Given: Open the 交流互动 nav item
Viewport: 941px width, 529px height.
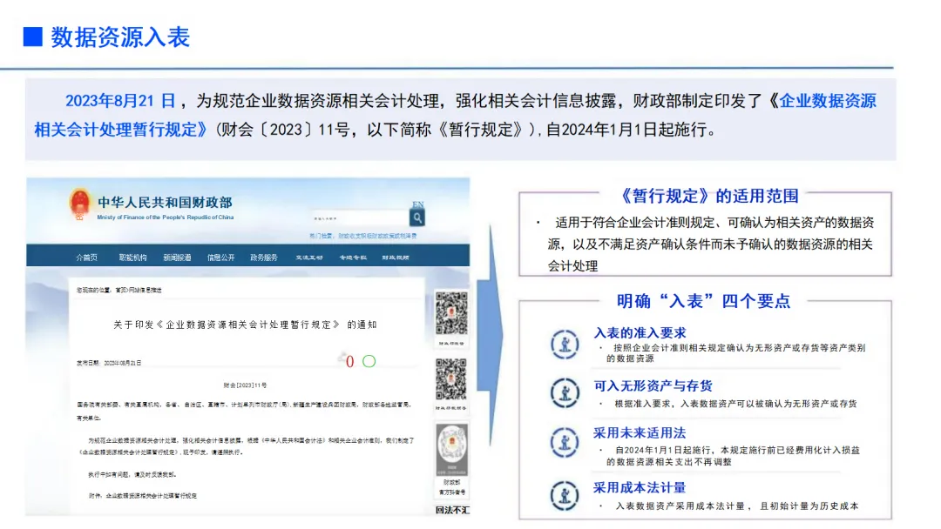Looking at the screenshot, I should coord(309,257).
